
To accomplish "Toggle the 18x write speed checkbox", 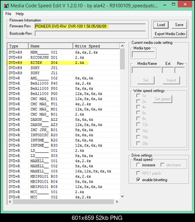I will 138,137.
